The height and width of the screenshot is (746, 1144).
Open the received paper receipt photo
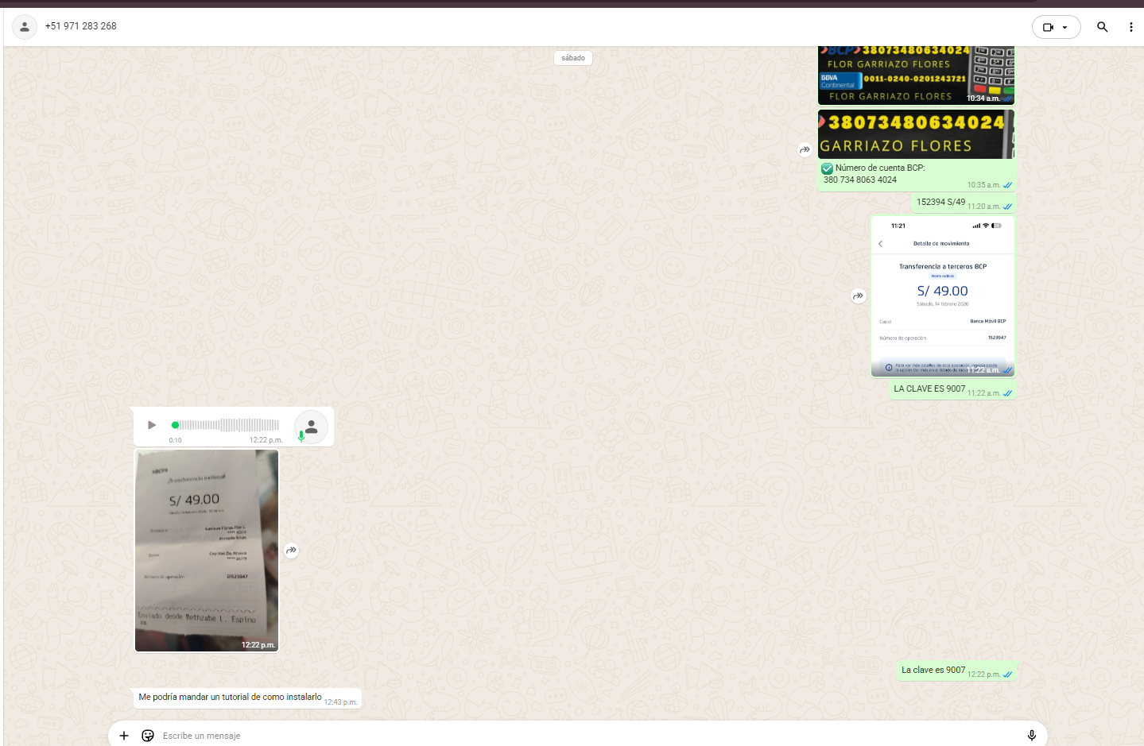click(x=207, y=551)
